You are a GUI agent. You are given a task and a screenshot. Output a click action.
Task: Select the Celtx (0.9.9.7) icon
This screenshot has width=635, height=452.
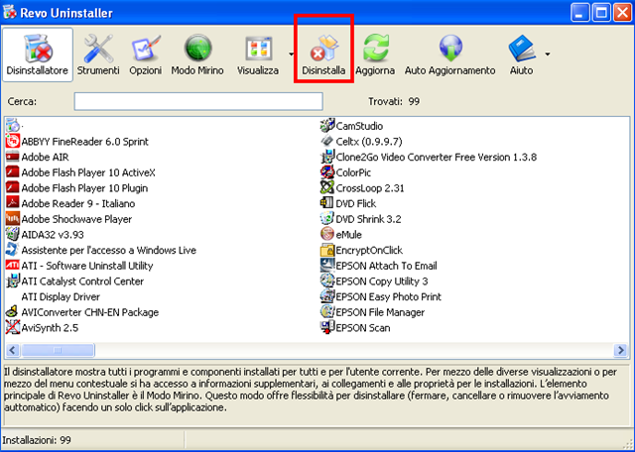pos(326,141)
